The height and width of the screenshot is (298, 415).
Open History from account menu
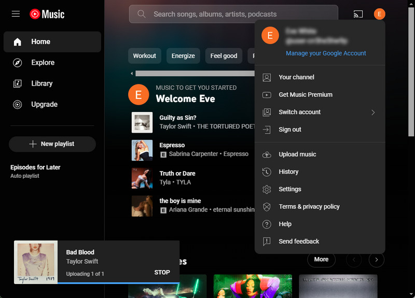point(320,172)
